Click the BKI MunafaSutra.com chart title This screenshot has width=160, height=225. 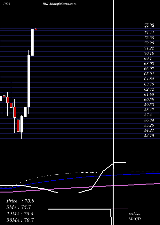coord(59,4)
